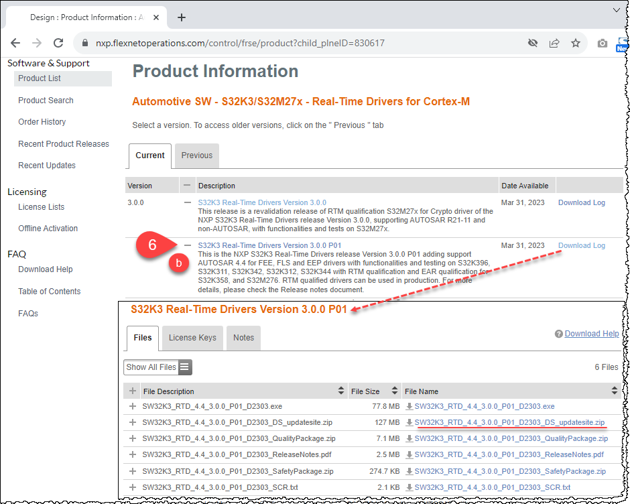The width and height of the screenshot is (630, 504).
Task: Select the License Keys tab
Action: coord(192,338)
